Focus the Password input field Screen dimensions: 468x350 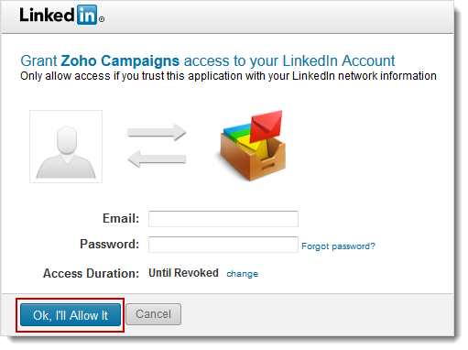pyautogui.click(x=223, y=245)
